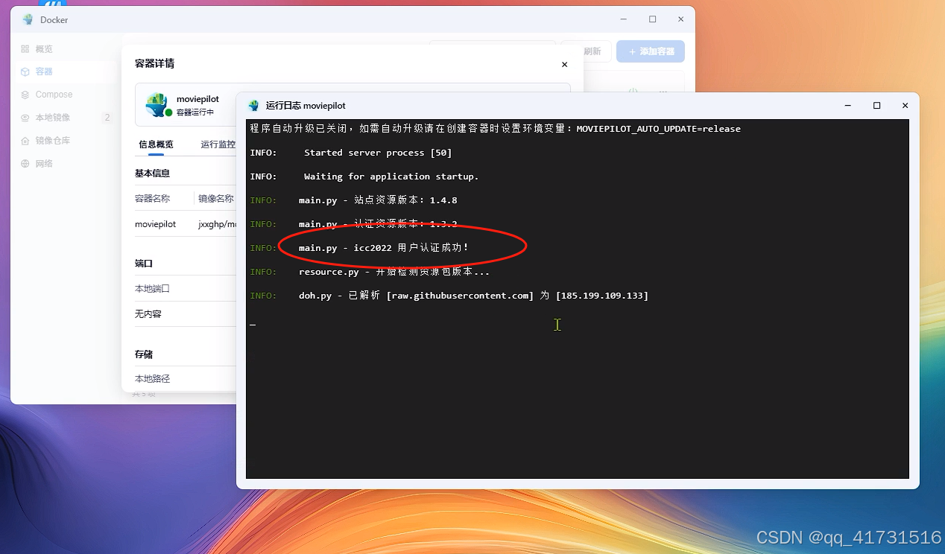Close the 运行日志 moviepilot window
This screenshot has height=554, width=945.
pos(905,106)
